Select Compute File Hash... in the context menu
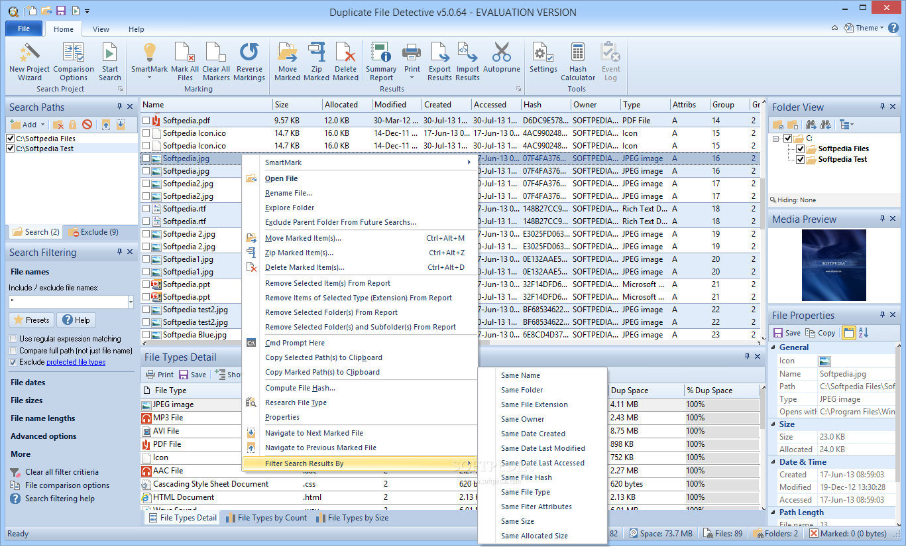906x547 pixels. [x=300, y=388]
